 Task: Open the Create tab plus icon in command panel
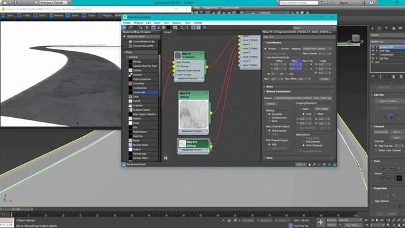(372, 28)
